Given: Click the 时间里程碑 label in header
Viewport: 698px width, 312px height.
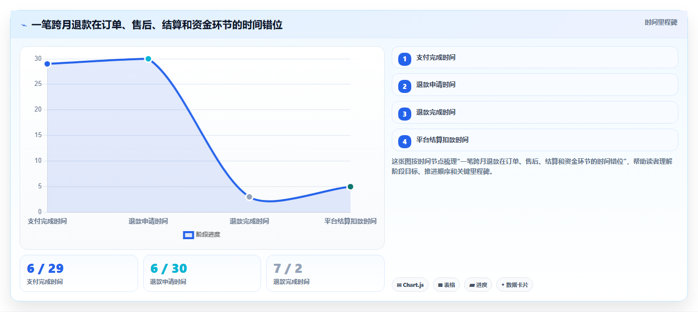Looking at the screenshot, I should 661,23.
